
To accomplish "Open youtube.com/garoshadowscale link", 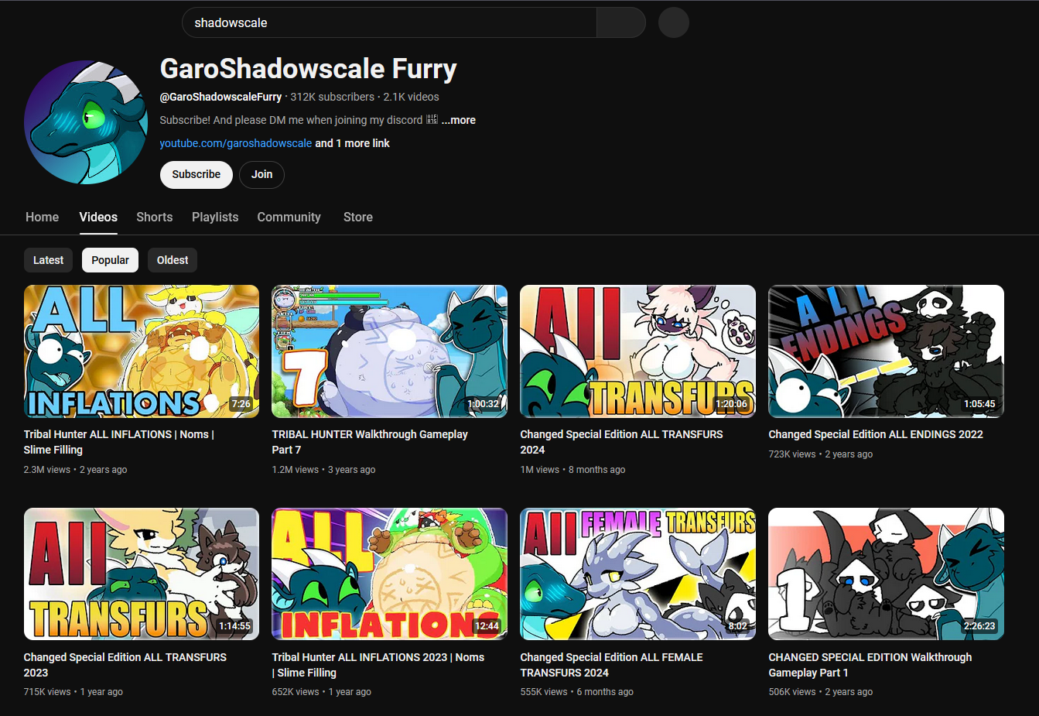I will click(x=236, y=143).
